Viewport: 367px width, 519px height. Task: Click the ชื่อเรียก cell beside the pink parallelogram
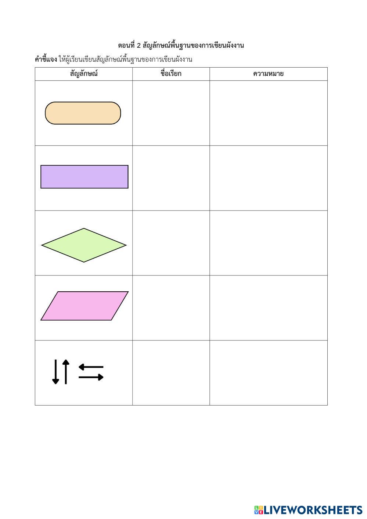tap(171, 308)
